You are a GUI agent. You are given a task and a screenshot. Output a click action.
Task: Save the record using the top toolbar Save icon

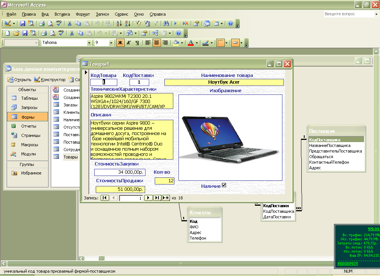point(23,23)
